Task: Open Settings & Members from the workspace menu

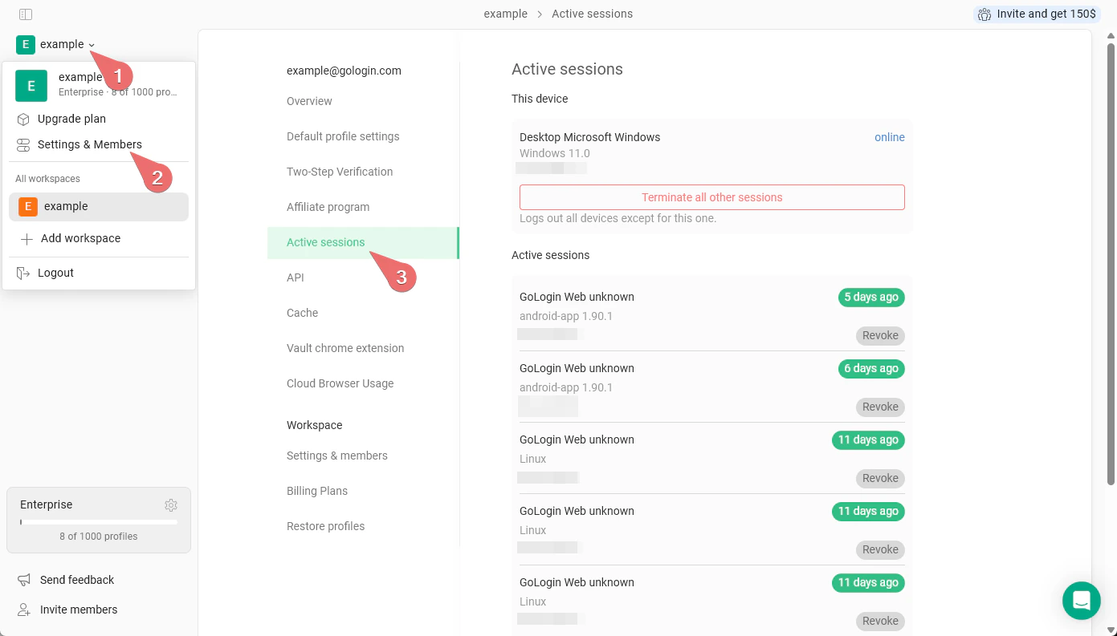Action: click(90, 144)
